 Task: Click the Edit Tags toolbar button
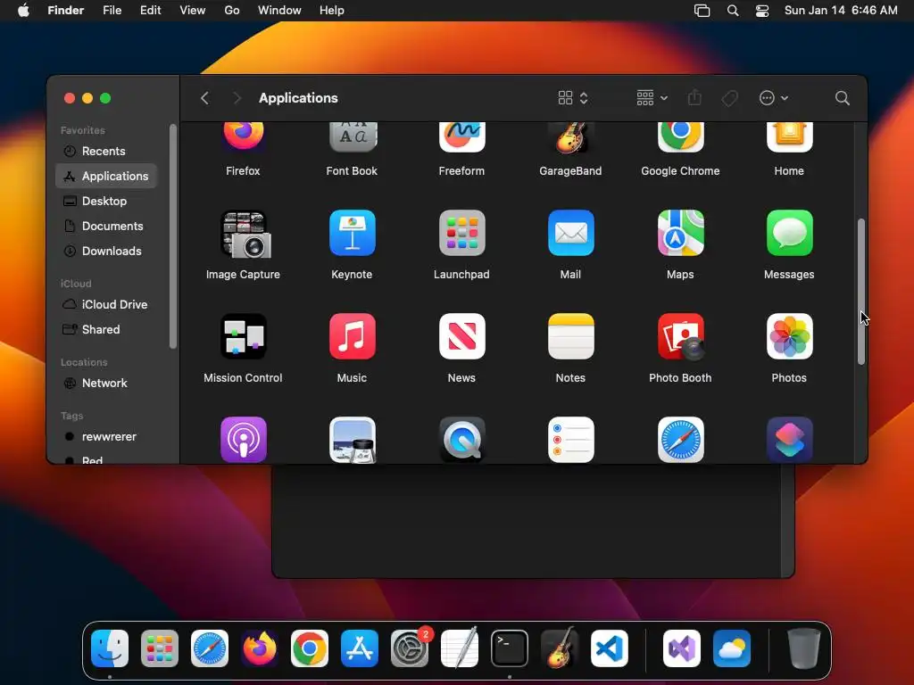click(x=730, y=98)
